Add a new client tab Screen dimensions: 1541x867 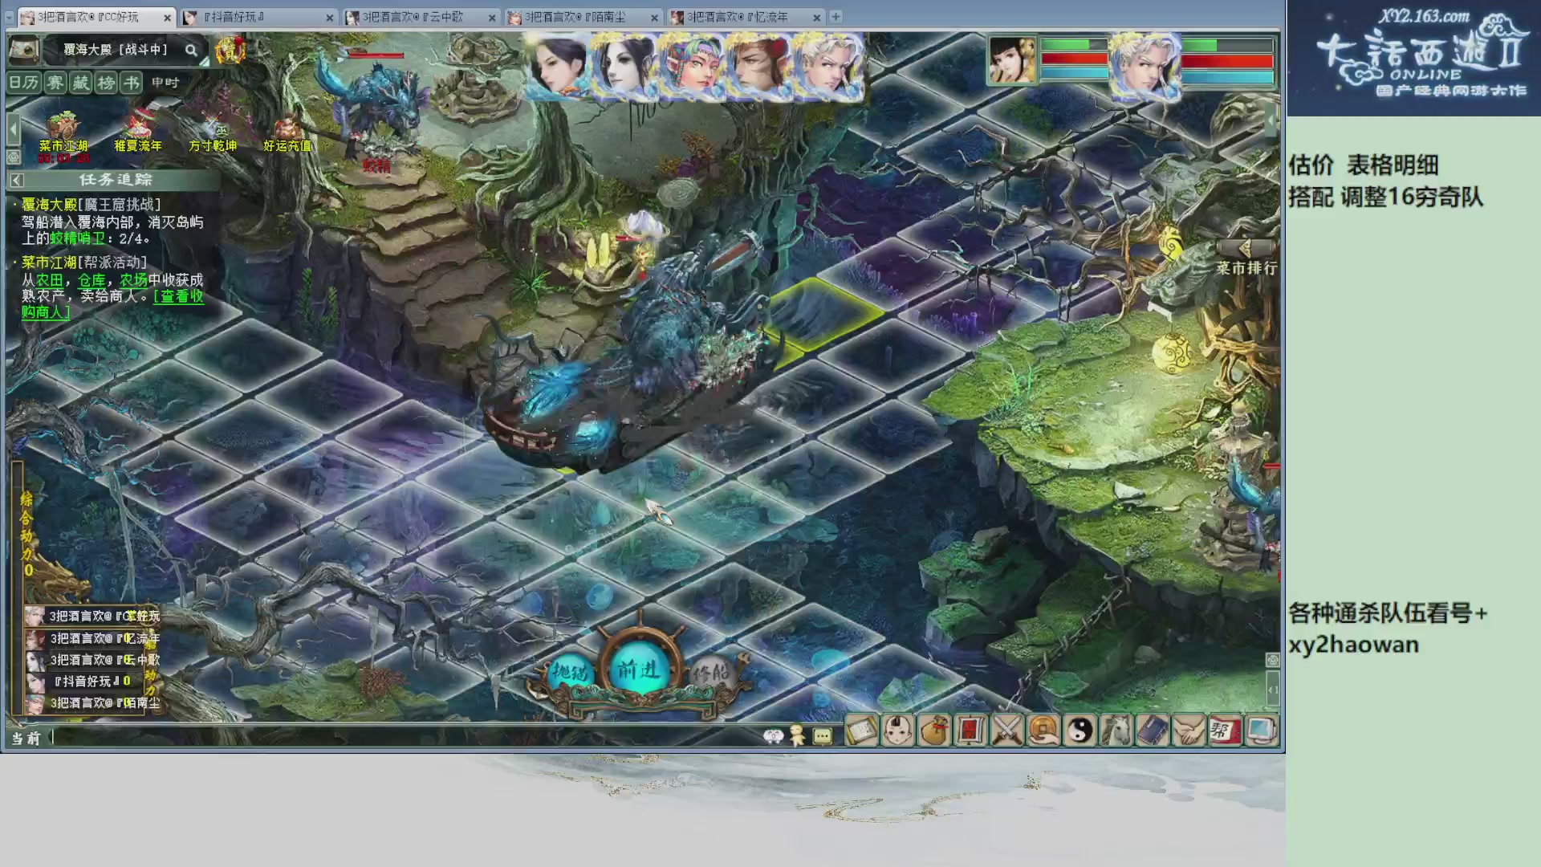pos(836,16)
